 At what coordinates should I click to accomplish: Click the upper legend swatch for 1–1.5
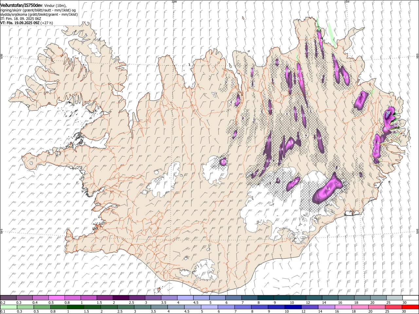coord(89,298)
